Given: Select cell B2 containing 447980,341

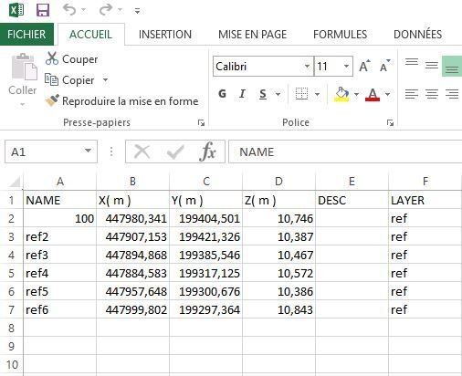Looking at the screenshot, I should (x=132, y=218).
